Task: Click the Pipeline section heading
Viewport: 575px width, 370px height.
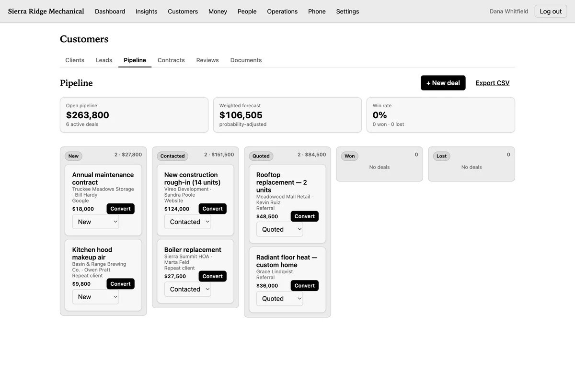Action: coord(76,83)
